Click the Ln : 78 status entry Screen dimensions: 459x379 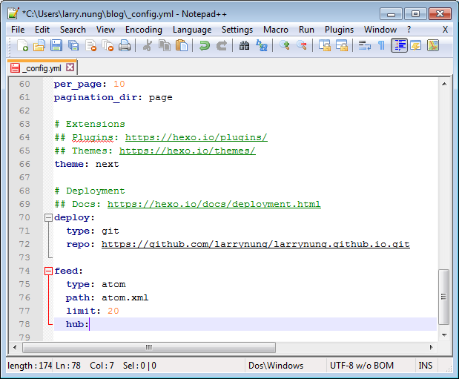click(x=68, y=366)
